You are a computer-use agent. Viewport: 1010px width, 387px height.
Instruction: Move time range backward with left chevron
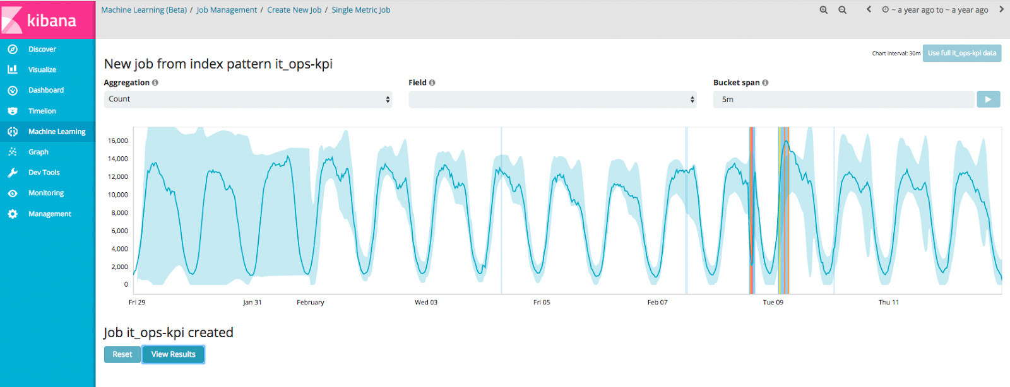click(869, 9)
